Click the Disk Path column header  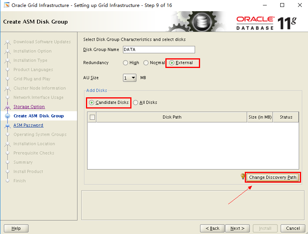click(x=172, y=117)
